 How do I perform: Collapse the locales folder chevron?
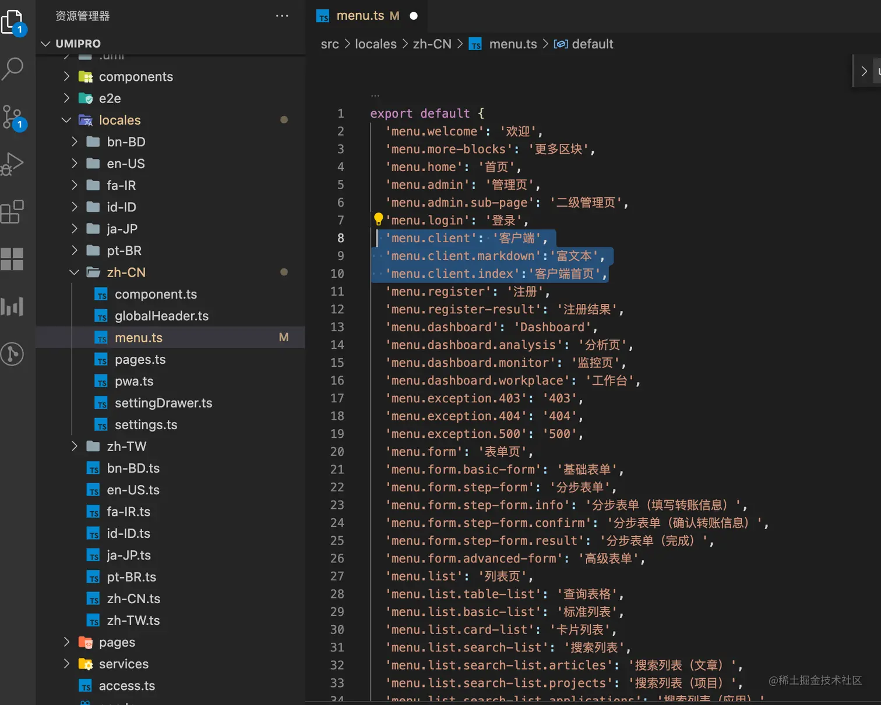tap(66, 120)
